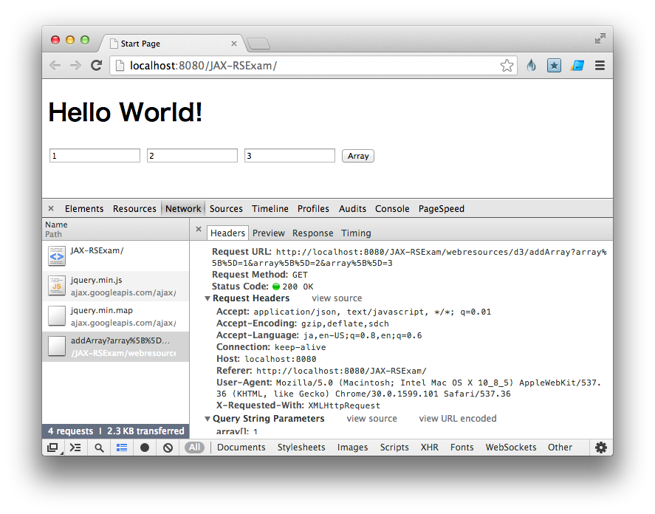Select the All network filter
Viewport: 655px width, 514px height.
click(194, 447)
